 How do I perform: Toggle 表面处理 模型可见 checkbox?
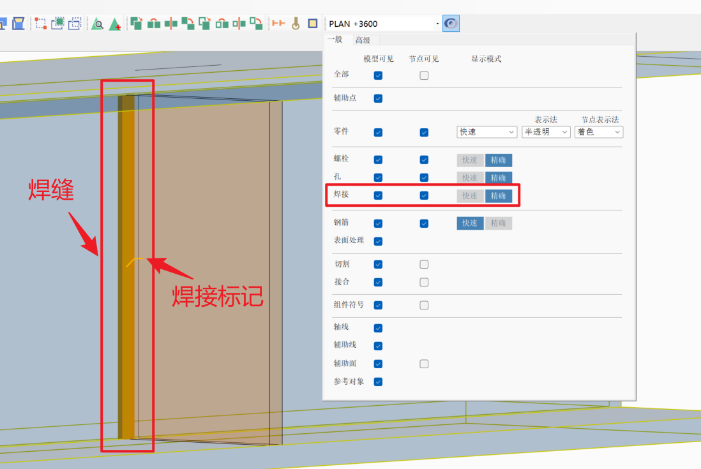[378, 241]
